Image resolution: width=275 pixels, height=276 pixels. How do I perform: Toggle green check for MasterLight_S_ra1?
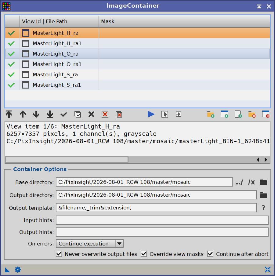click(11, 85)
